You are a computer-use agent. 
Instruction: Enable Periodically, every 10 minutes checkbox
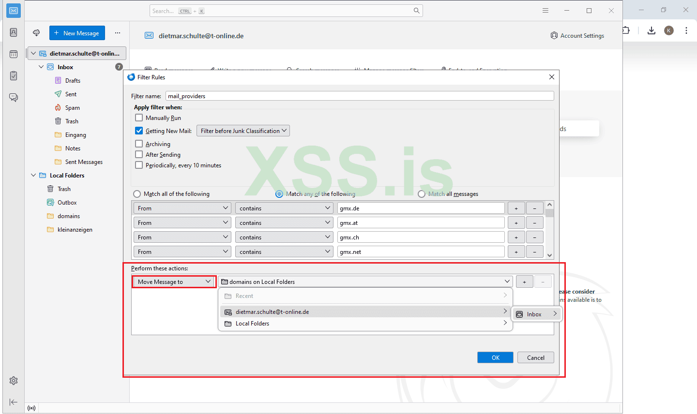coord(139,165)
